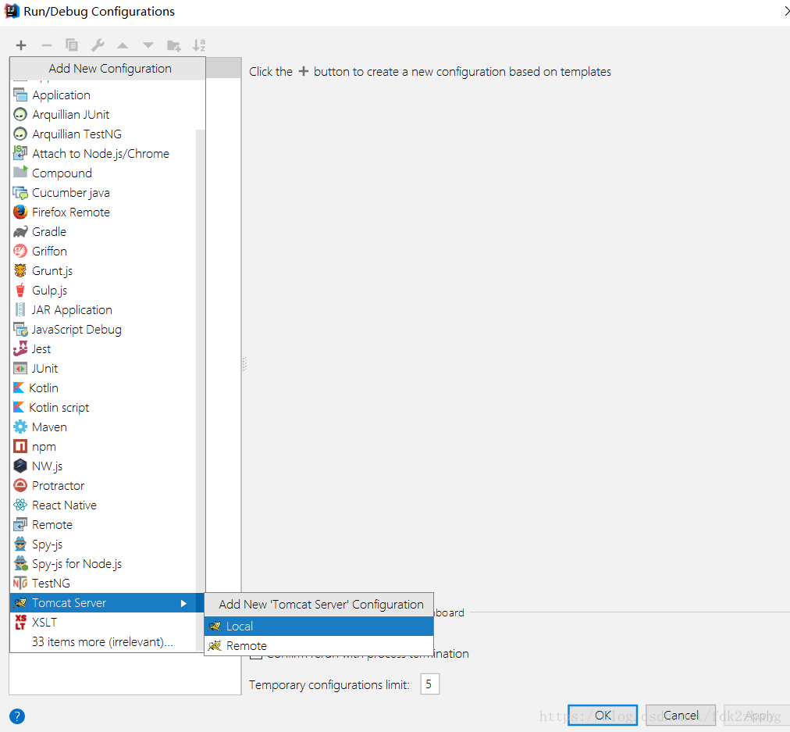Click the Move Down arrow icon
The height and width of the screenshot is (732, 790).
point(148,45)
